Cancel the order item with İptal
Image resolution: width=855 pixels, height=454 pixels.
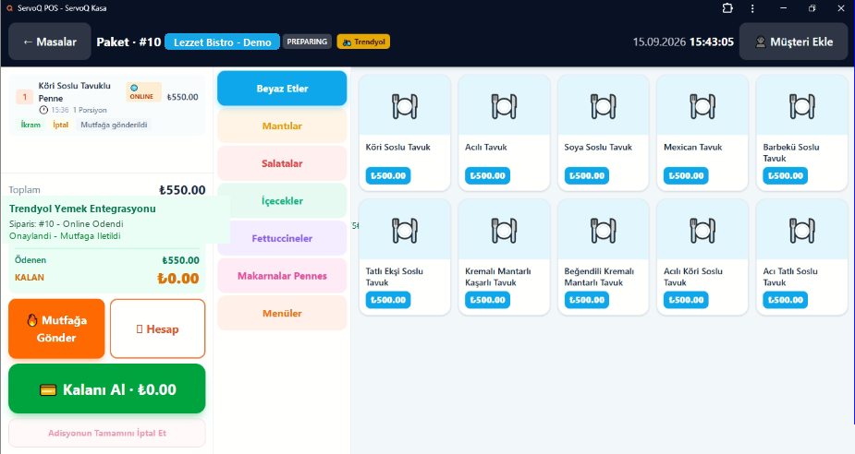tap(60, 125)
